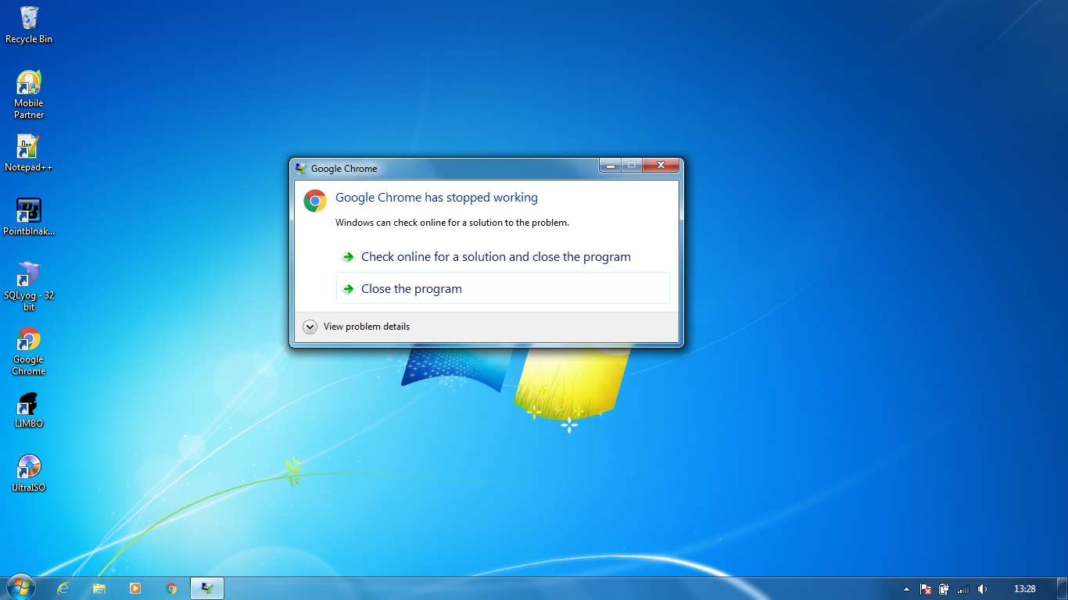Viewport: 1068px width, 600px height.
Task: Click the volume speaker tray icon
Action: click(982, 589)
